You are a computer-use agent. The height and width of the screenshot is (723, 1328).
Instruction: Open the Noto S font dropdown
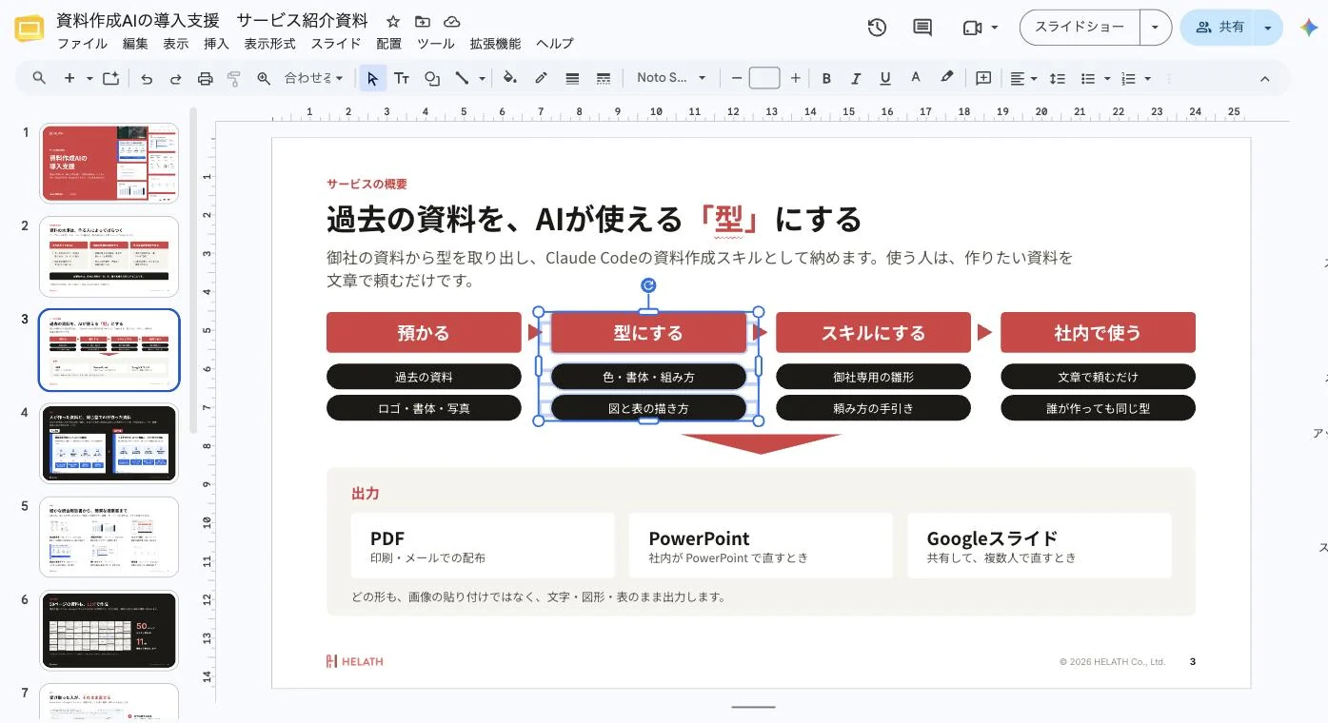tap(672, 78)
